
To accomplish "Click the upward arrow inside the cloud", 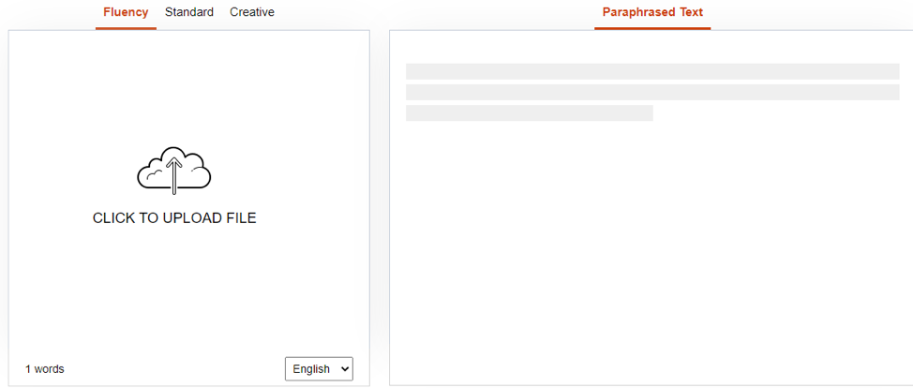I will pyautogui.click(x=174, y=174).
